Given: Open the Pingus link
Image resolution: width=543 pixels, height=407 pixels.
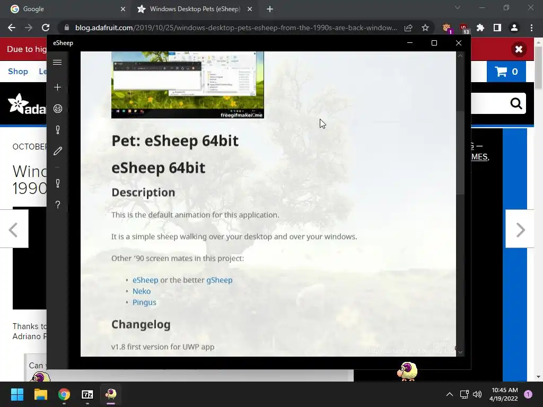Looking at the screenshot, I should (144, 302).
